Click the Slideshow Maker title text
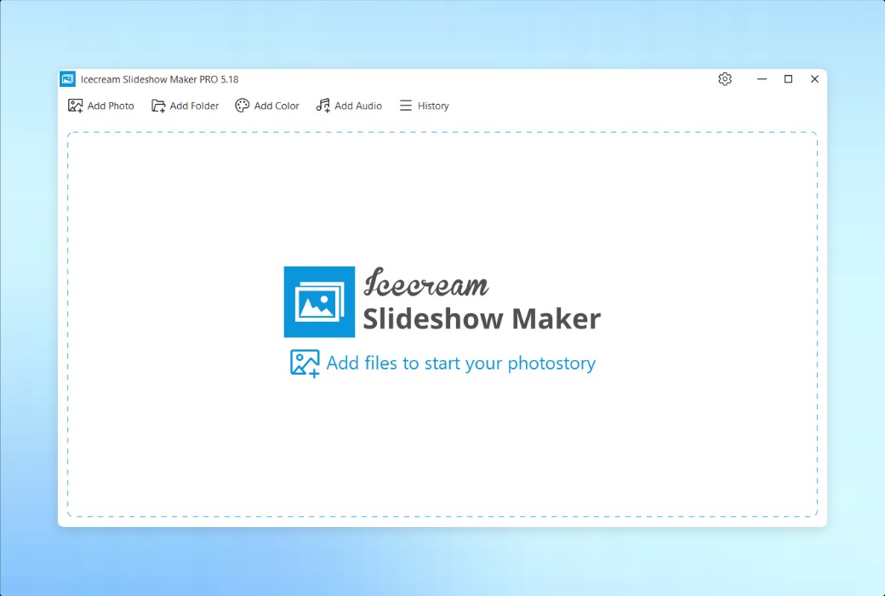Image resolution: width=885 pixels, height=596 pixels. [x=482, y=319]
